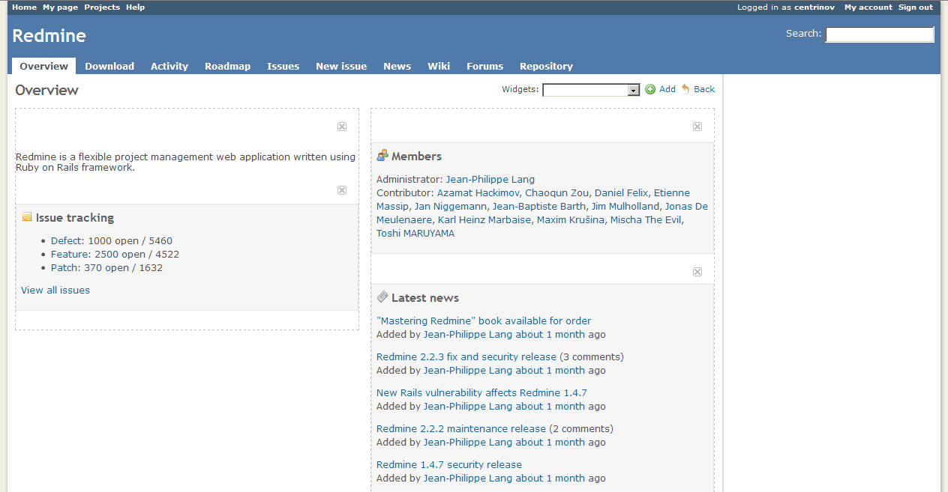Click the "(2 comments)" text

(581, 429)
